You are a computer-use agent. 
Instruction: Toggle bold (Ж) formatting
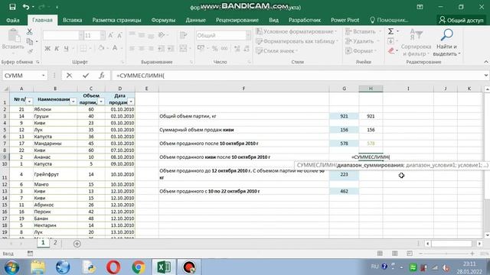tap(47, 48)
